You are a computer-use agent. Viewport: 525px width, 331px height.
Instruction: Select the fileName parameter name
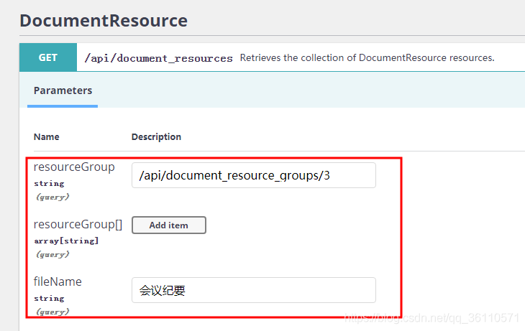coord(58,281)
